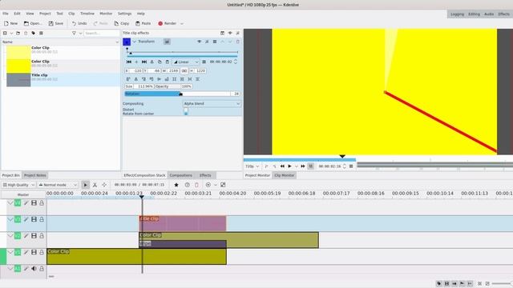This screenshot has width=513, height=288.
Task: Go to next keyframe in Transform effect
Action: [144, 62]
